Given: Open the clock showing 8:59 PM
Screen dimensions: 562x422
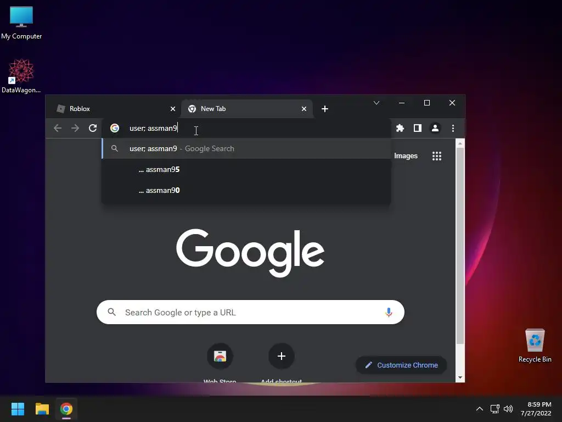Looking at the screenshot, I should (536, 409).
